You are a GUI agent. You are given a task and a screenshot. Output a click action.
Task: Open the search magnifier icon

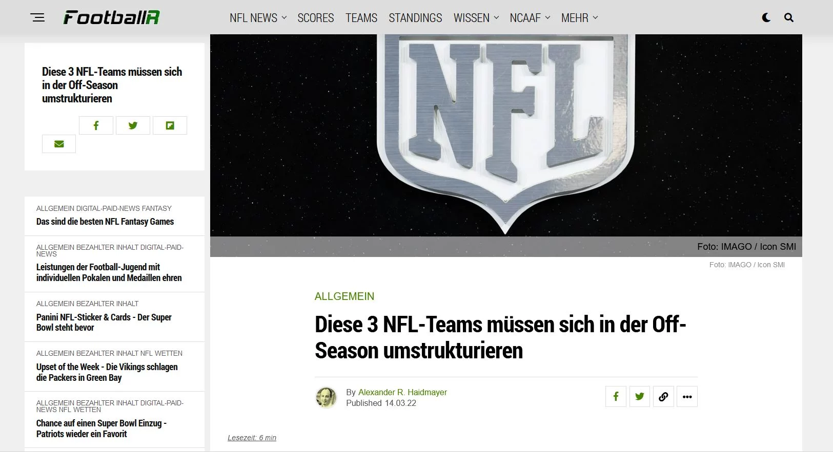[789, 18]
